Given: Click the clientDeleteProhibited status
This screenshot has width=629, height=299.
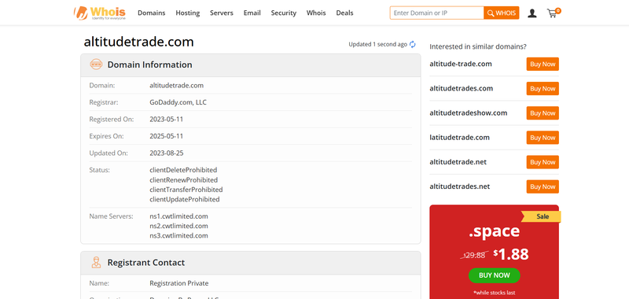Looking at the screenshot, I should (x=183, y=170).
